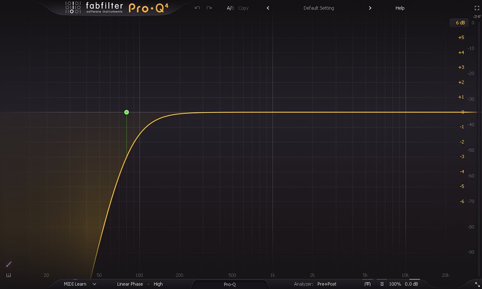Change the High processing resolution
Image resolution: width=482 pixels, height=289 pixels.
(158, 284)
